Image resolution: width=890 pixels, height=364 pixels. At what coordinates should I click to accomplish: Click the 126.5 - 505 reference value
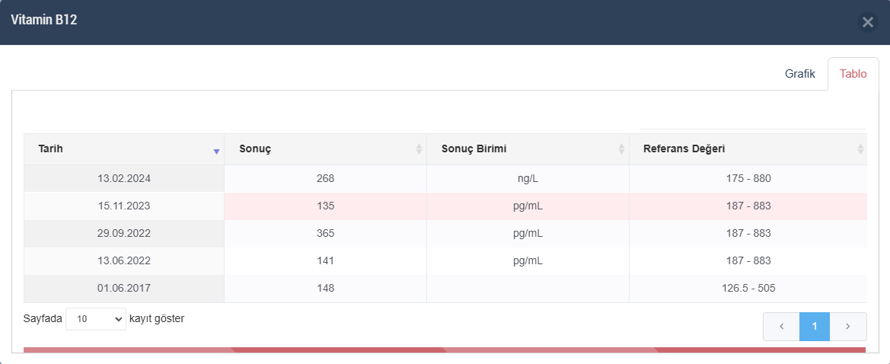pos(748,288)
